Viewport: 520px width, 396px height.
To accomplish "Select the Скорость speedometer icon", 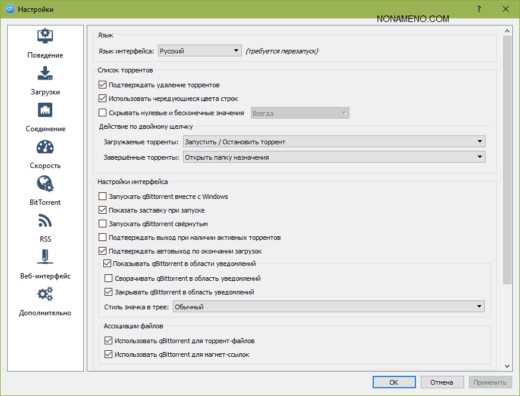I will 45,147.
